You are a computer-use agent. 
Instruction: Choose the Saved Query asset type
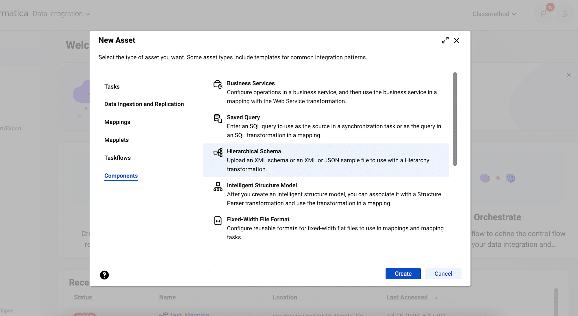[x=326, y=126]
